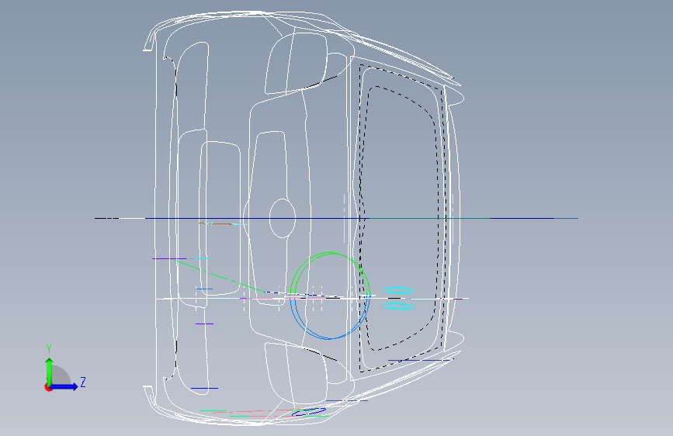Click the "Z" axis label
This screenshot has width=673, height=436.
click(83, 382)
